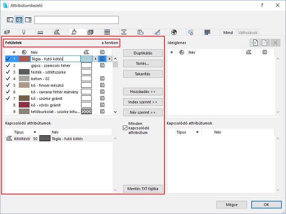
Task: Select the highlighted middle search mode icon
Action: (x=19, y=20)
